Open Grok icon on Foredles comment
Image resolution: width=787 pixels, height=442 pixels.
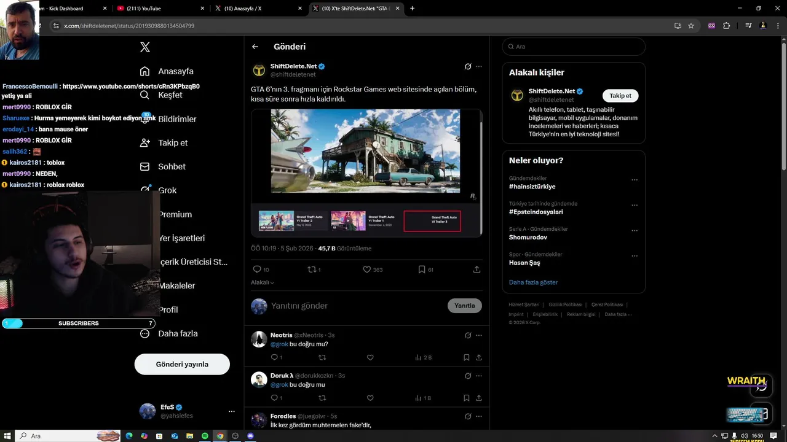(468, 416)
